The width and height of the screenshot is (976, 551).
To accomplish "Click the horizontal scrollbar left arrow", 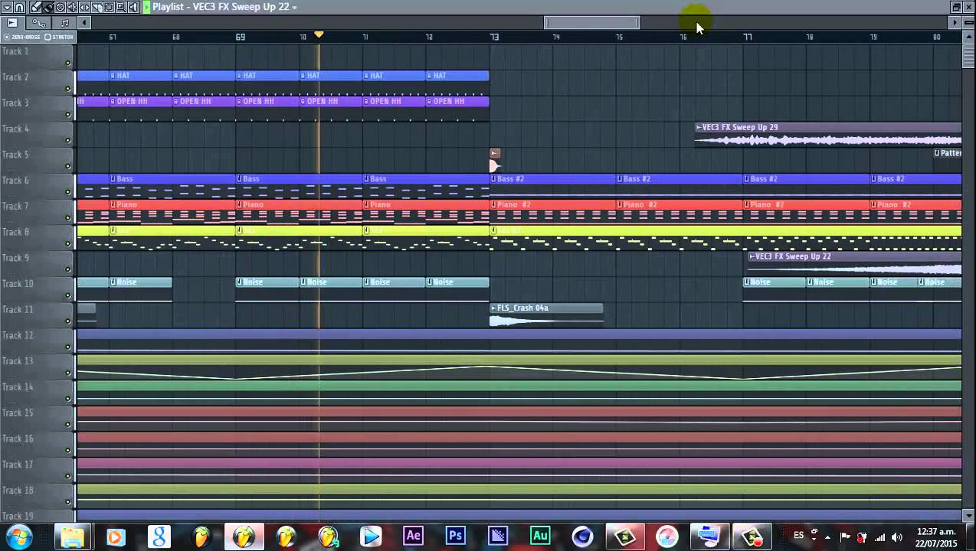I will (x=85, y=23).
